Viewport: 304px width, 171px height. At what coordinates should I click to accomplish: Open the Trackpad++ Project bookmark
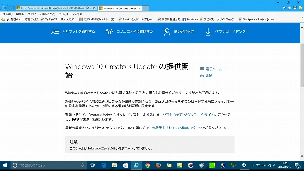tap(257, 20)
